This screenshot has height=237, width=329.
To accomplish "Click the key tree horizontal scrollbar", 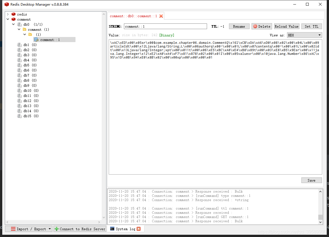I will tap(53, 222).
